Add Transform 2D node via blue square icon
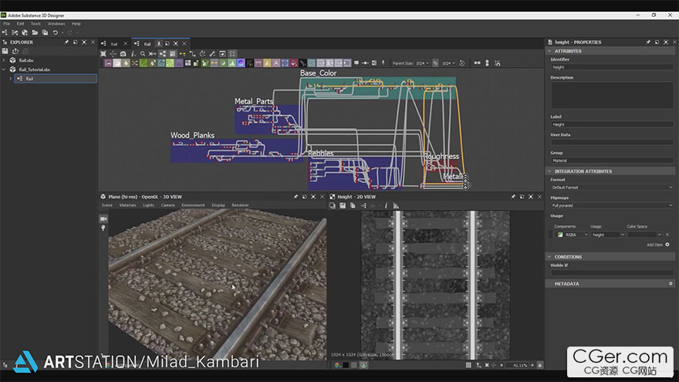The image size is (679, 382). click(285, 63)
